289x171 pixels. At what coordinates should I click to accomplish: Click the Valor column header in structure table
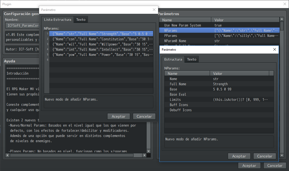(239, 74)
